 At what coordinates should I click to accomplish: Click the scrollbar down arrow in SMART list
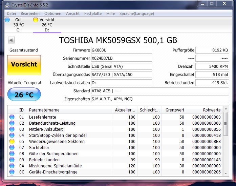click(x=226, y=173)
